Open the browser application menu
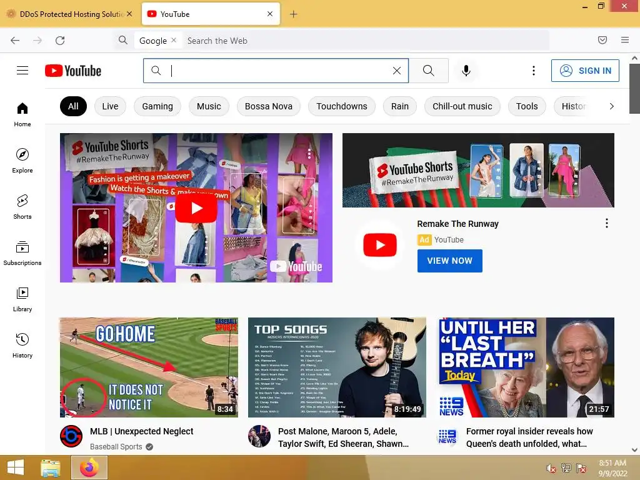640x480 pixels. [x=625, y=40]
